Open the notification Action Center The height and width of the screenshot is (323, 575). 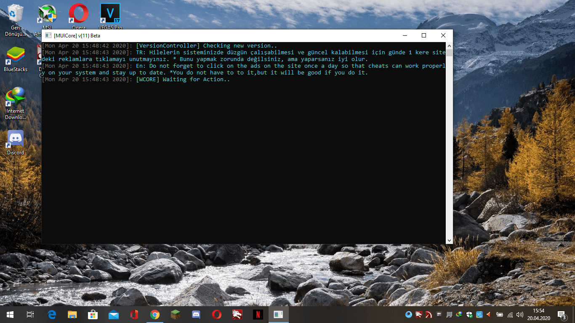(562, 315)
